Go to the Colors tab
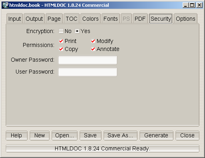205x158 pixels. tap(90, 19)
